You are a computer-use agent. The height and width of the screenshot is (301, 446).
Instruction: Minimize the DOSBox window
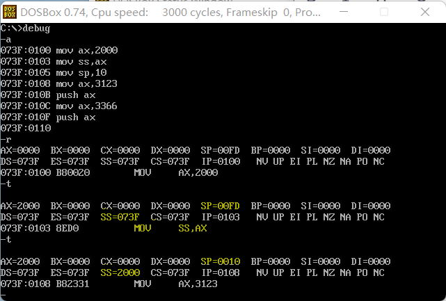coord(344,12)
